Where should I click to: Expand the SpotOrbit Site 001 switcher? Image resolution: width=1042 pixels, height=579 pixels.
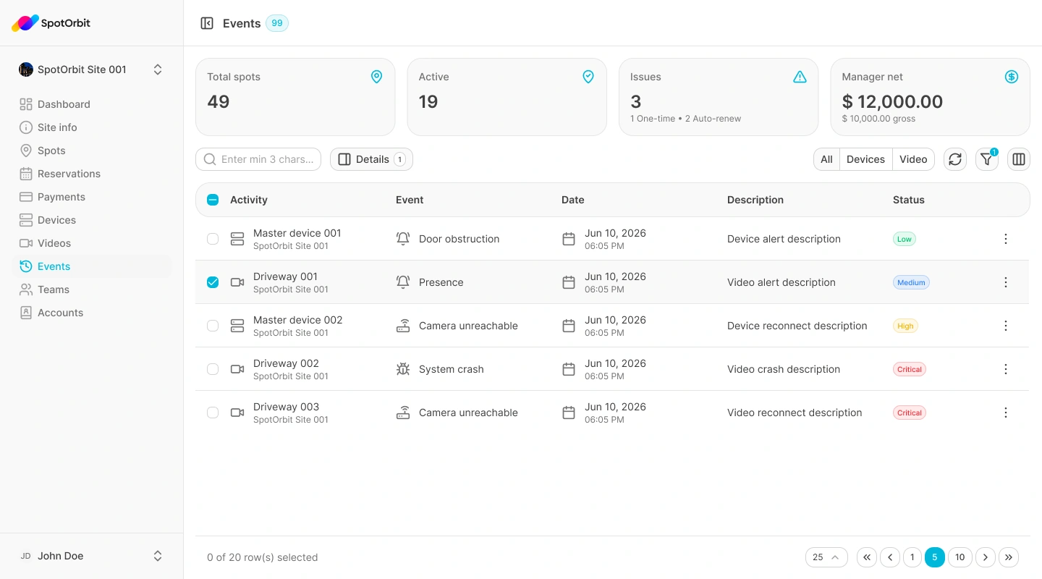click(91, 69)
